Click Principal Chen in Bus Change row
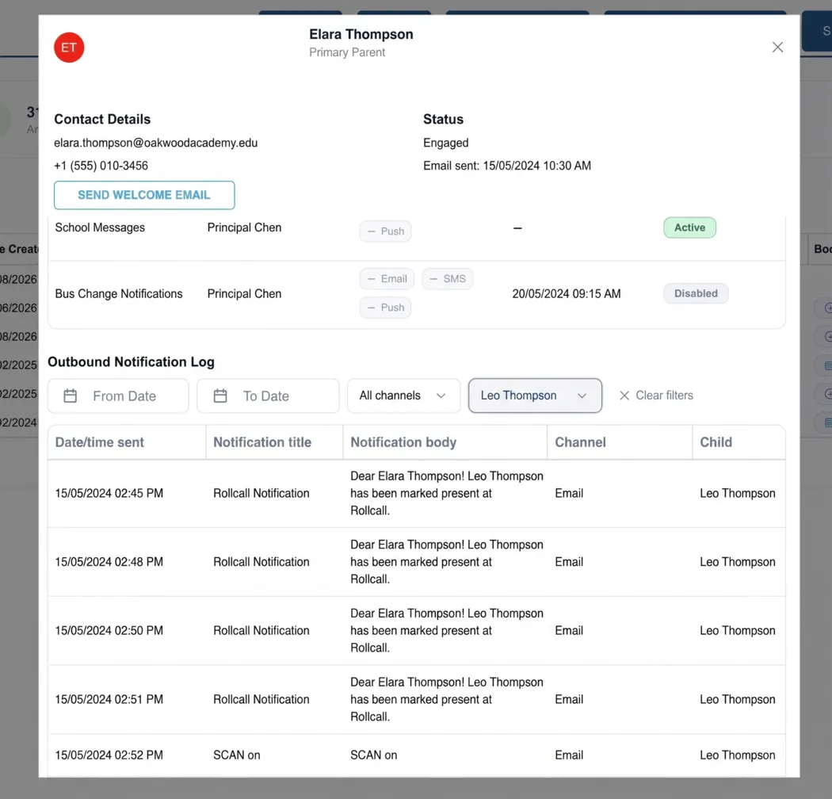Viewport: 832px width, 799px height. 244,293
